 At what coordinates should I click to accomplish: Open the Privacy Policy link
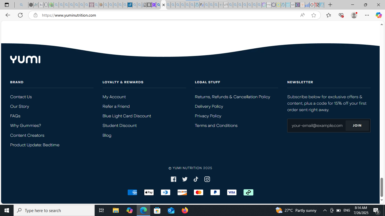tap(208, 116)
